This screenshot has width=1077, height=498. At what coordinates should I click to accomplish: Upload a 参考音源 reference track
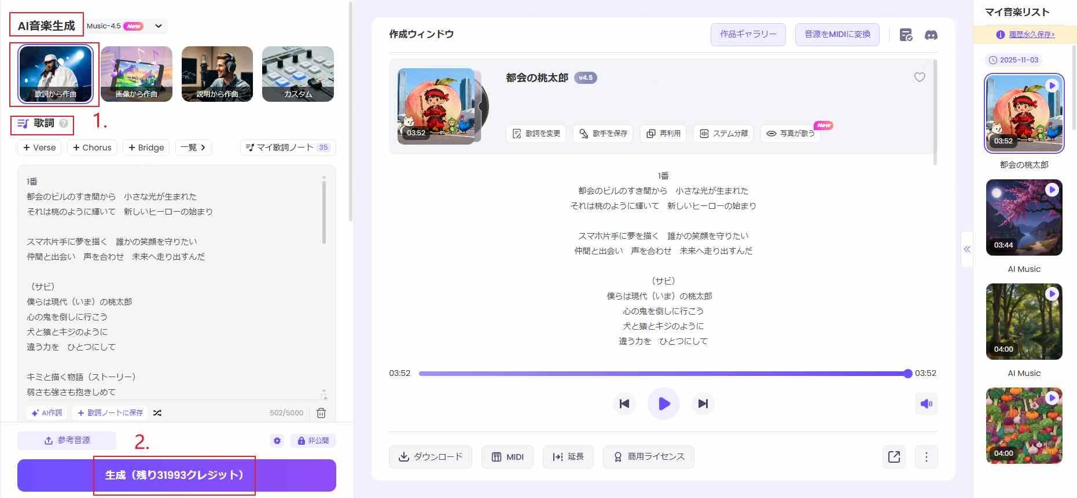tap(67, 440)
